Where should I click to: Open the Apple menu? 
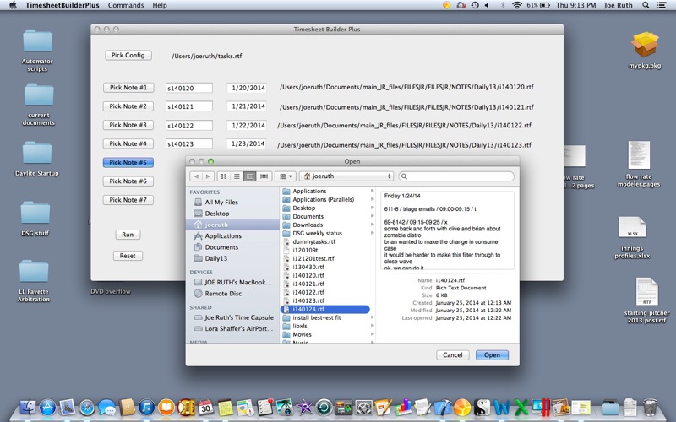[x=13, y=5]
